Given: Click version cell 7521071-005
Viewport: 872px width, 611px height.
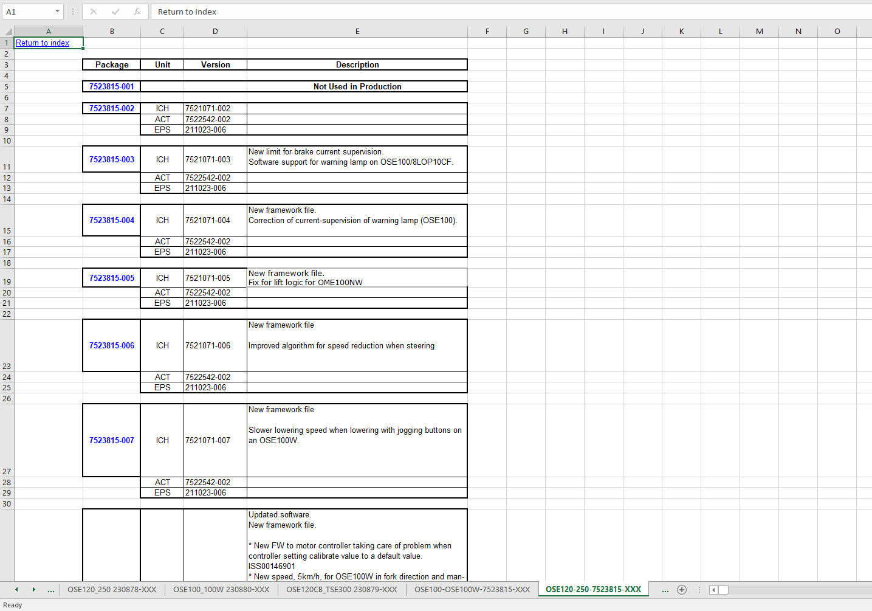Looking at the screenshot, I should (216, 278).
